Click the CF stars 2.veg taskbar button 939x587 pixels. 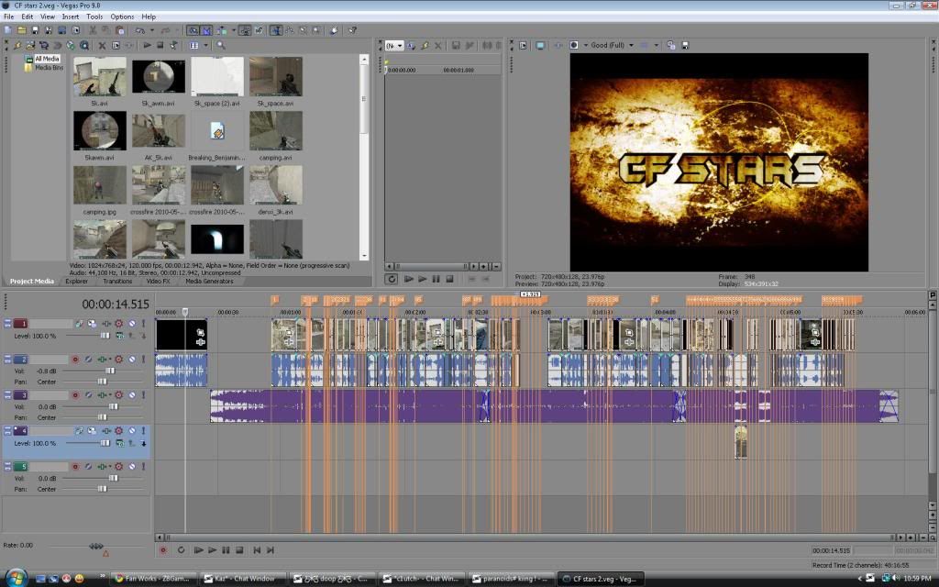599,579
